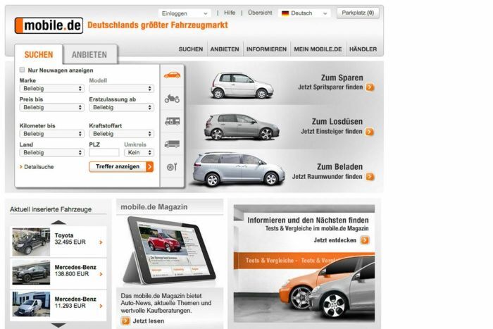Click orange arrow next to Jetzt Spritsparer finden
Screen dimensions: 493x329
370,87
